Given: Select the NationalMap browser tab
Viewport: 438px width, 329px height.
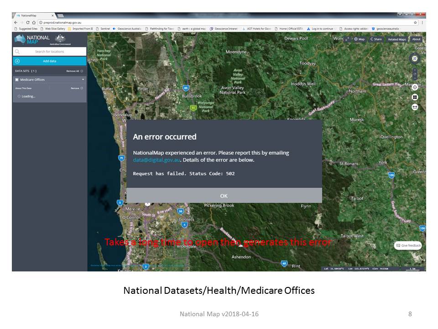Looking at the screenshot, I should click(x=33, y=16).
